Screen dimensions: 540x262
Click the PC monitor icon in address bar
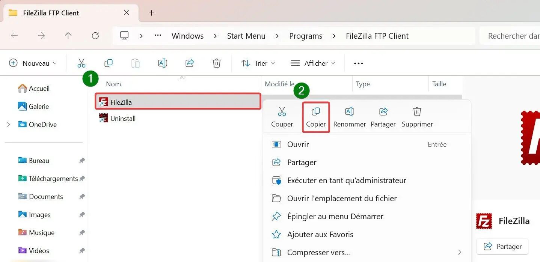124,36
